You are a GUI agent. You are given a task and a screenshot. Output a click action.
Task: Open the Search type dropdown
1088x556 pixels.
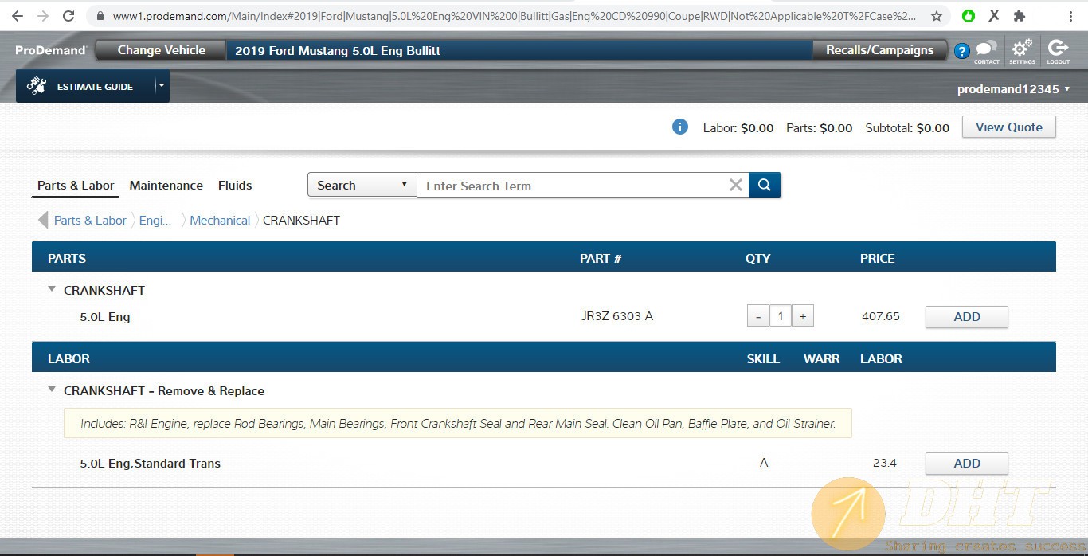point(362,185)
